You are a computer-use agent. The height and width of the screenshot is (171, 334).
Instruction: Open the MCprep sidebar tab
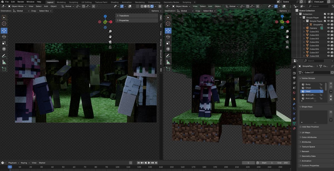click(161, 42)
